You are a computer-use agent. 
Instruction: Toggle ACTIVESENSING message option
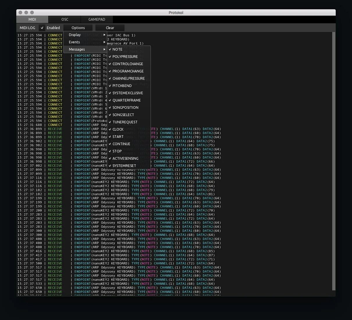click(129, 159)
